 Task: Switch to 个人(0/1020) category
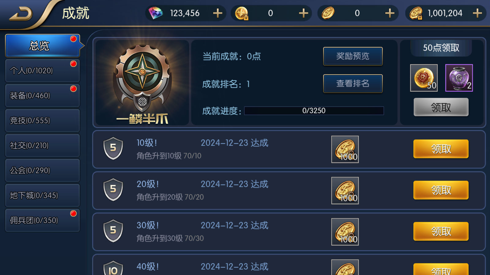point(43,71)
